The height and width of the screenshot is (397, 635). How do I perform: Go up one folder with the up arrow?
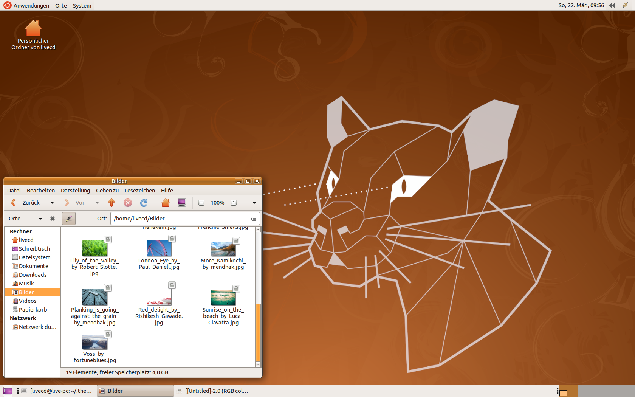[112, 203]
